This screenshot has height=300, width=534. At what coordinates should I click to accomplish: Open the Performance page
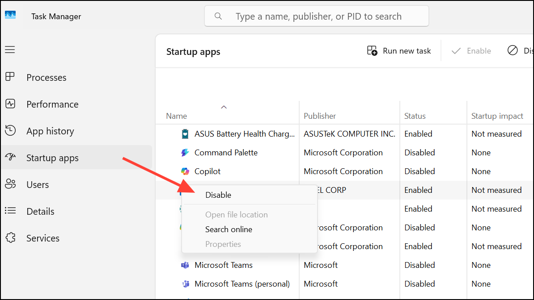[x=52, y=104]
